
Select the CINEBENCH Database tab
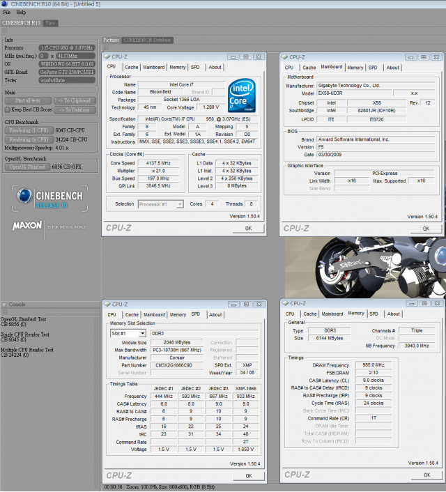(147, 40)
